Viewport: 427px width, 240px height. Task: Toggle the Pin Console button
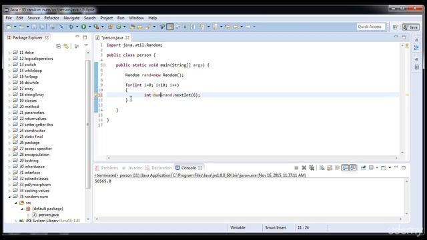coord(363,168)
